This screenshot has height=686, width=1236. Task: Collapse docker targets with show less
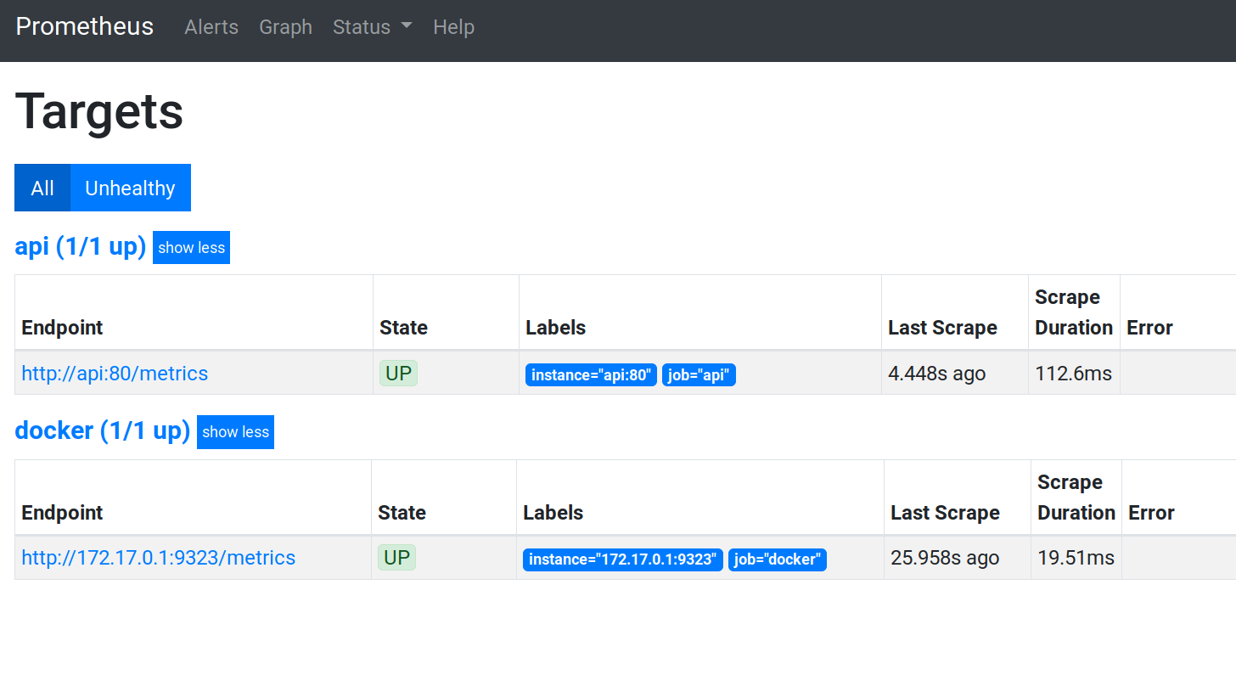click(235, 432)
